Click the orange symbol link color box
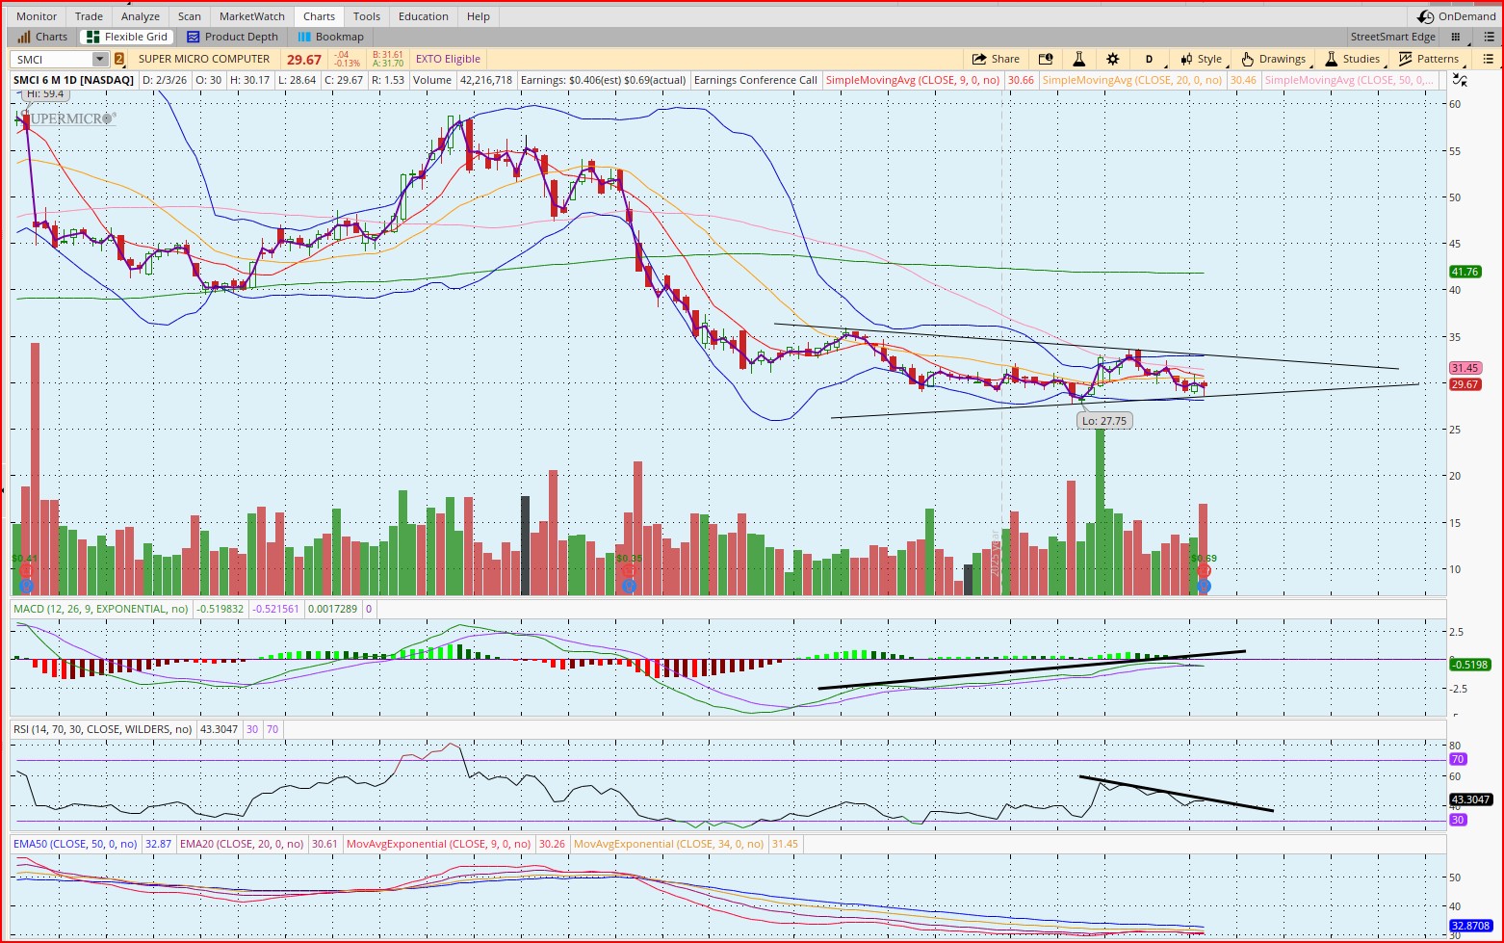Screen dimensions: 1504x943 pyautogui.click(x=120, y=60)
